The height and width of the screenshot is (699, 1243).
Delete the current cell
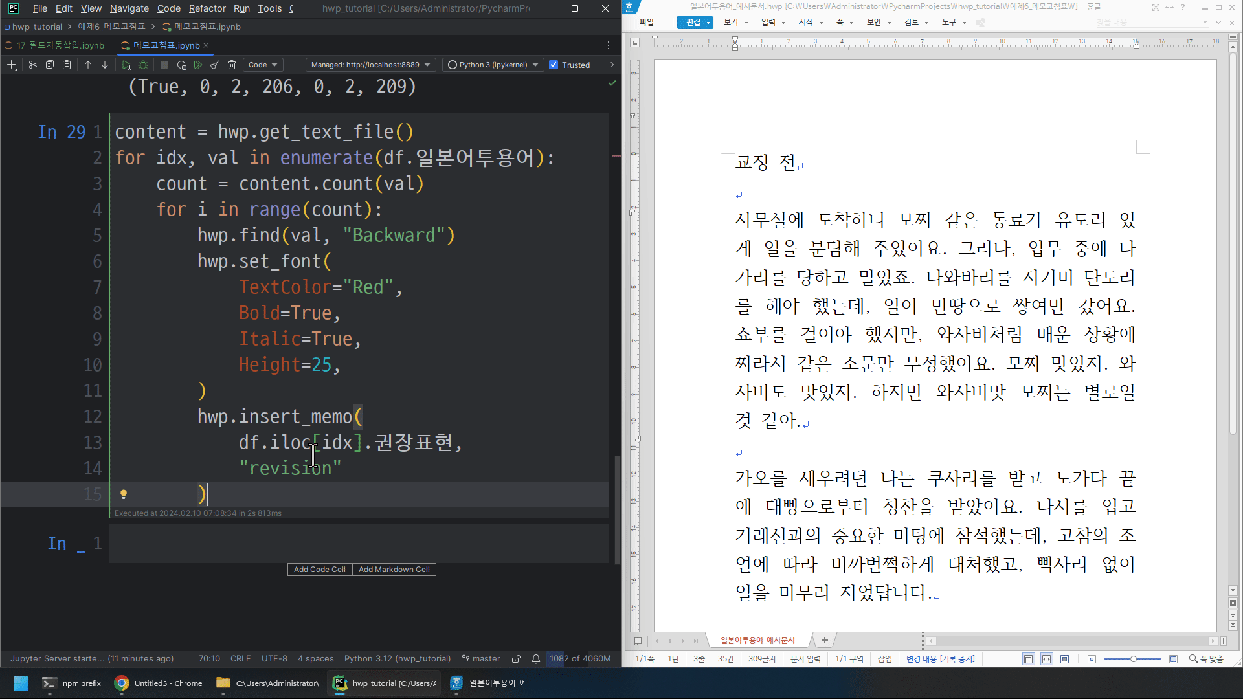pos(232,65)
